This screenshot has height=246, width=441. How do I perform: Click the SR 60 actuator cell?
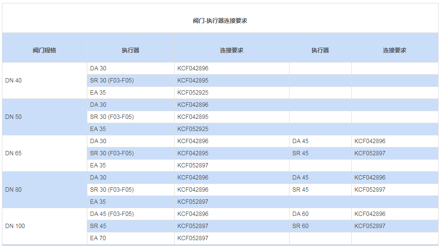click(300, 226)
